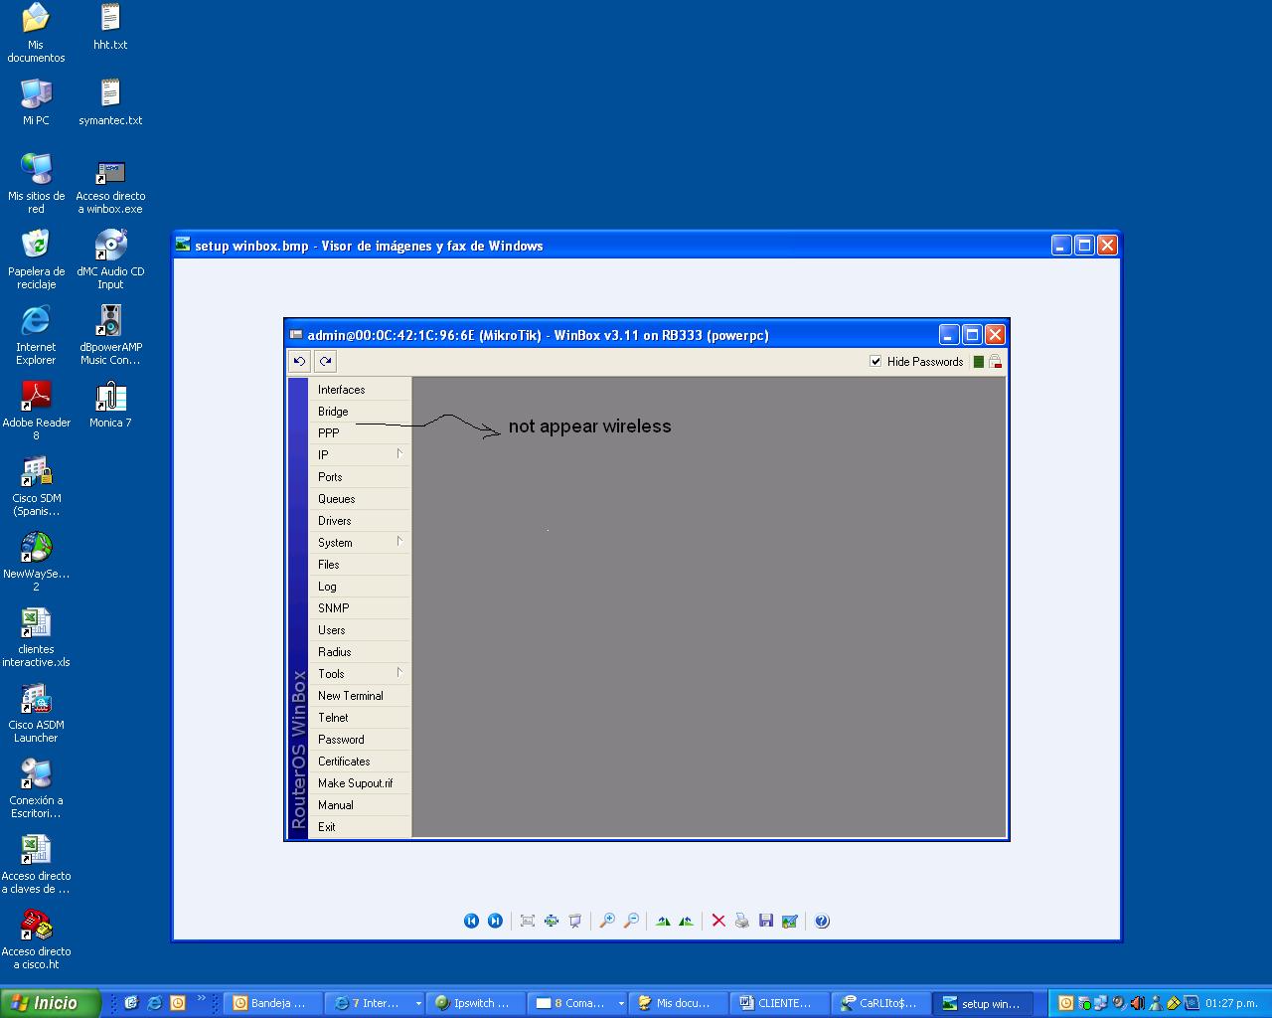This screenshot has width=1272, height=1018.
Task: Switch to CaRLIto$ messenger taskbar window
Action: [x=881, y=1003]
